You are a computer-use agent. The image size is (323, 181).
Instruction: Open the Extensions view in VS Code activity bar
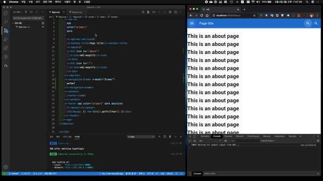[x=6, y=48]
